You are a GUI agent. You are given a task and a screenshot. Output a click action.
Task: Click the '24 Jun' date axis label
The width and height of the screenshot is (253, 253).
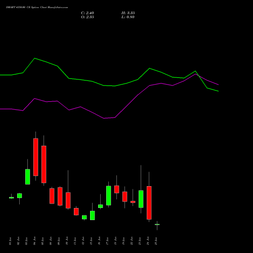(x=148, y=241)
